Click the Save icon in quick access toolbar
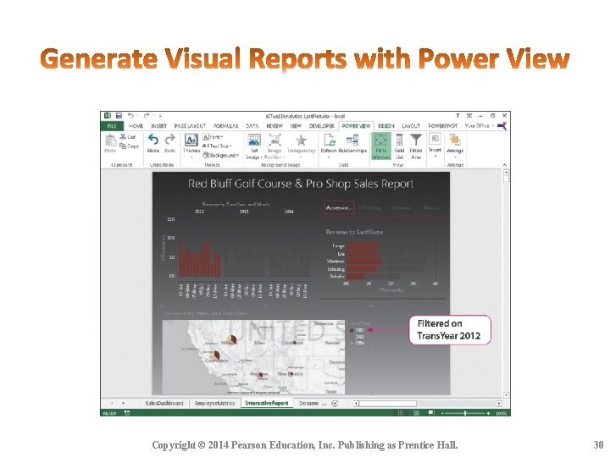 coord(119,115)
